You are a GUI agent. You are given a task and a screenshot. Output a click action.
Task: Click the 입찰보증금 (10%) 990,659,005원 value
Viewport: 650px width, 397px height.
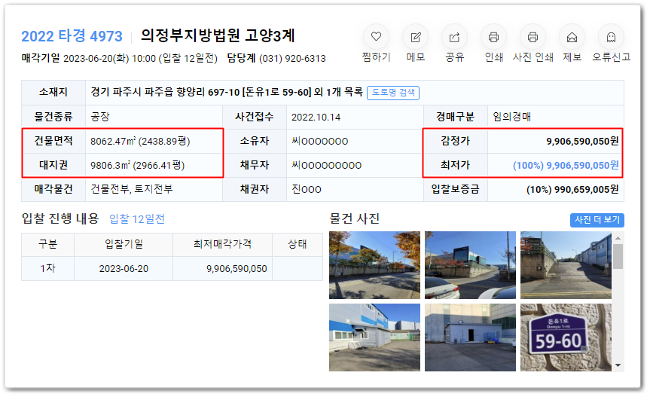[572, 189]
